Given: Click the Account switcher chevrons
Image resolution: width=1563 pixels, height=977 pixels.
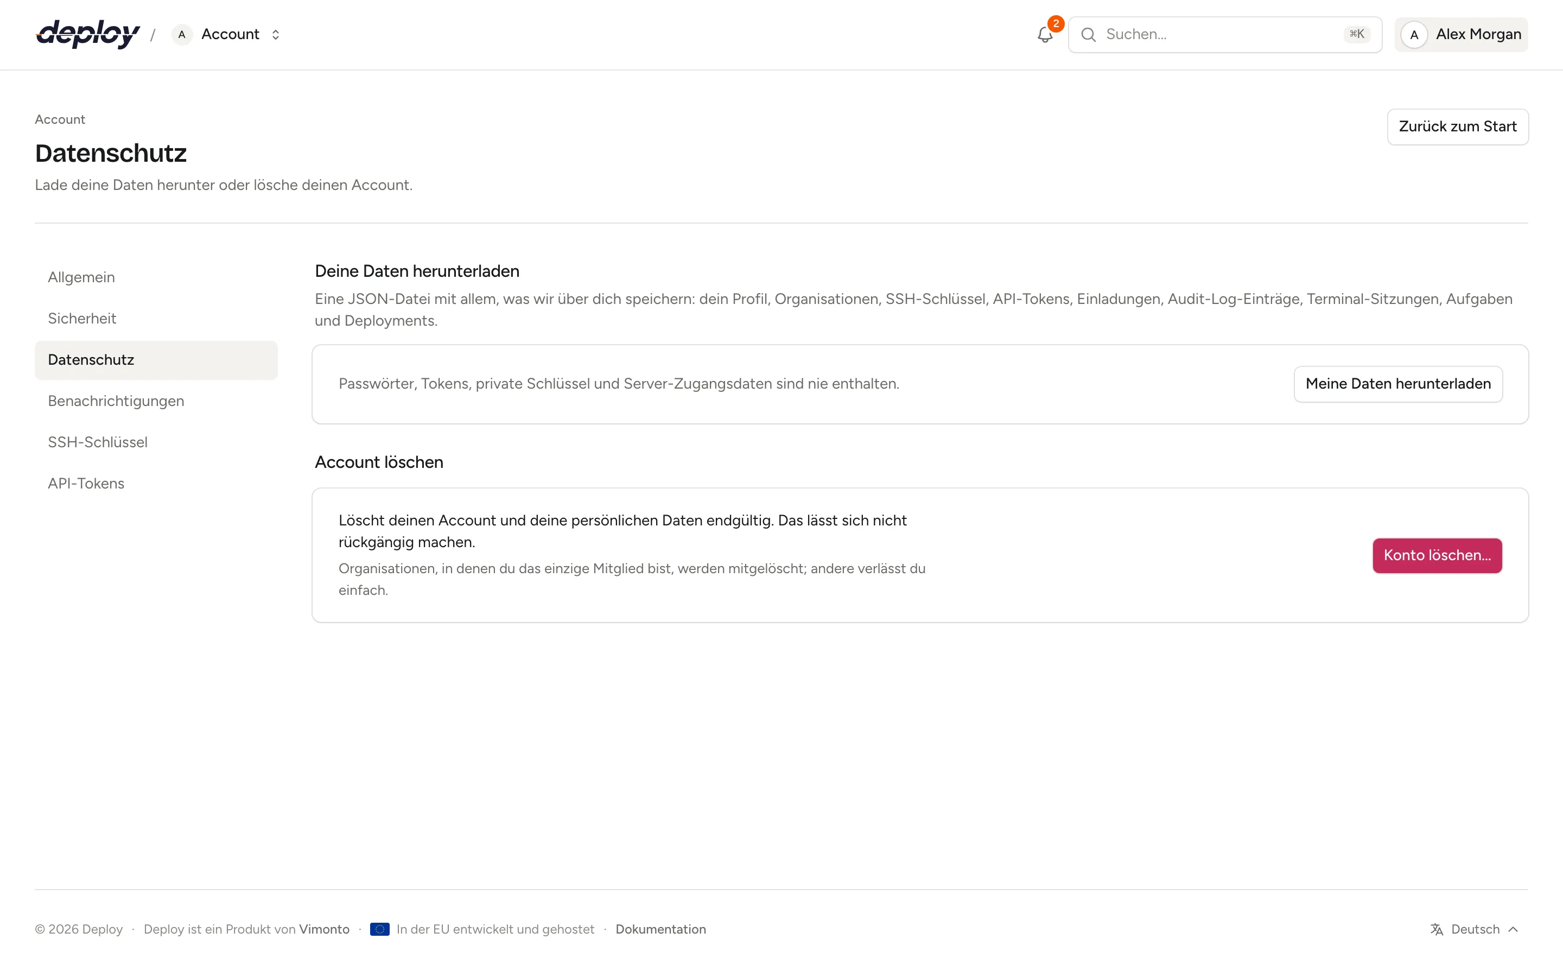Looking at the screenshot, I should [x=276, y=35].
